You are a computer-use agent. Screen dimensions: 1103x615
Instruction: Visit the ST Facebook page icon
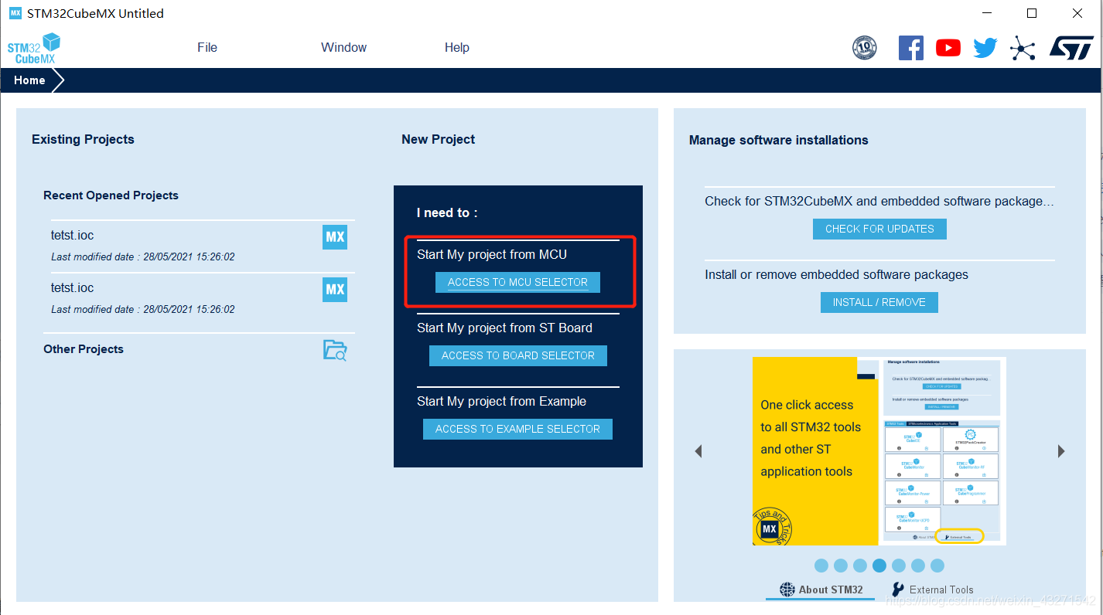tap(911, 48)
